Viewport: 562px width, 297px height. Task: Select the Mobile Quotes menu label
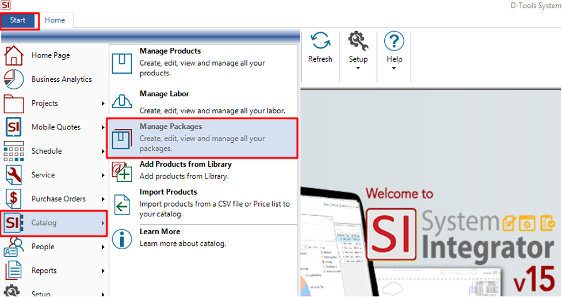56,127
